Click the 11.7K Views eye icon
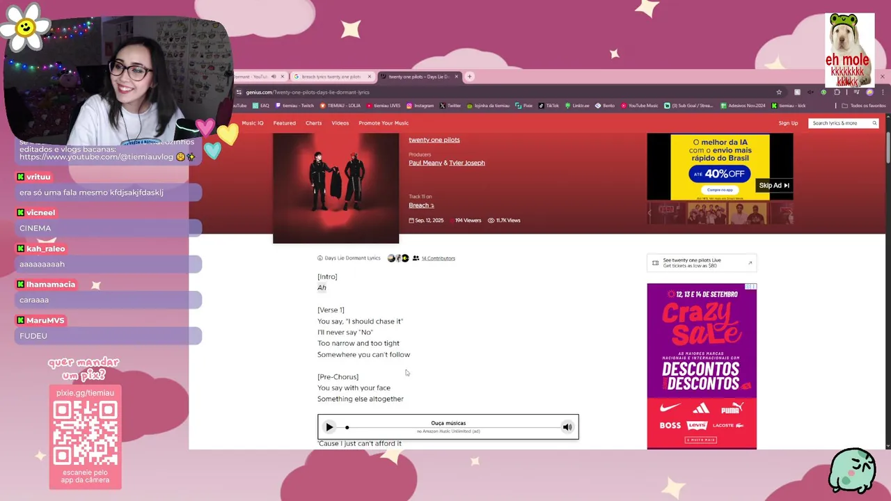This screenshot has width=891, height=501. point(491,221)
